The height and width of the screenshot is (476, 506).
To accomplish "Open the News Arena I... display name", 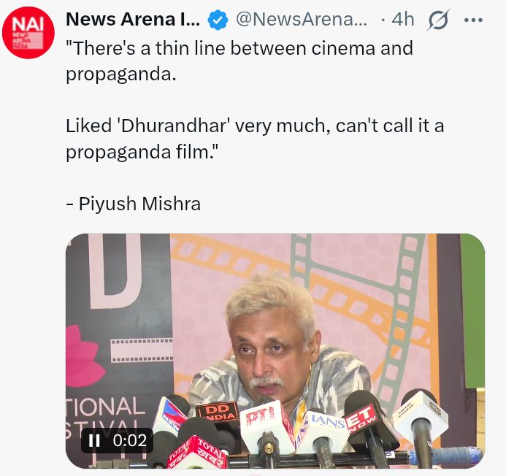I will 133,20.
